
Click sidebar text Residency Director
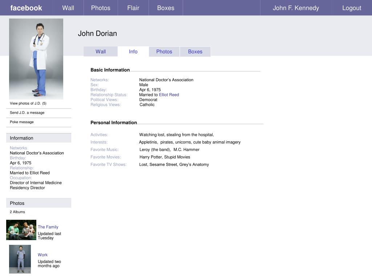click(x=27, y=188)
